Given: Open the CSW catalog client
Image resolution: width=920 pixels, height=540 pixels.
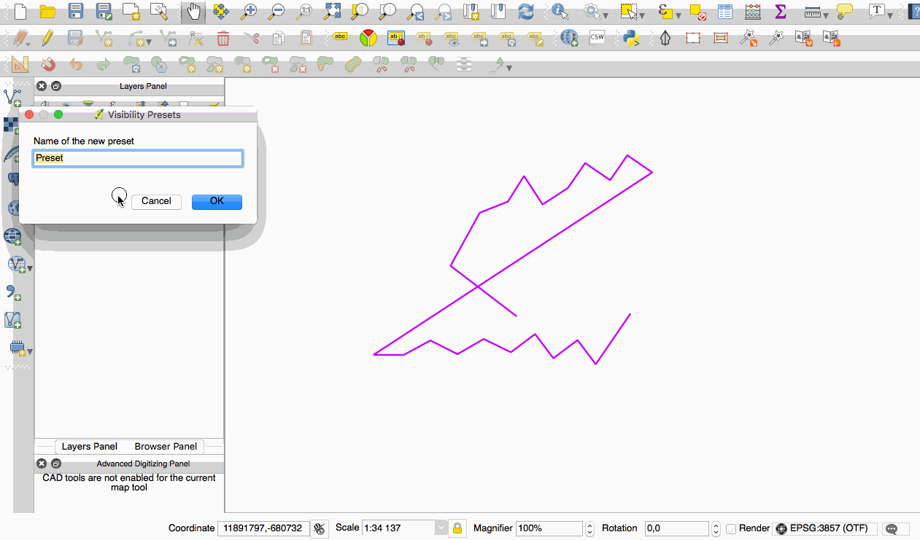Looking at the screenshot, I should [x=598, y=38].
